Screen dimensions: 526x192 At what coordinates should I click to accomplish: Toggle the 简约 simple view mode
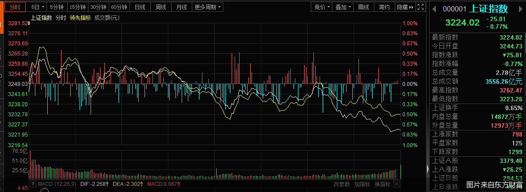click(384, 7)
